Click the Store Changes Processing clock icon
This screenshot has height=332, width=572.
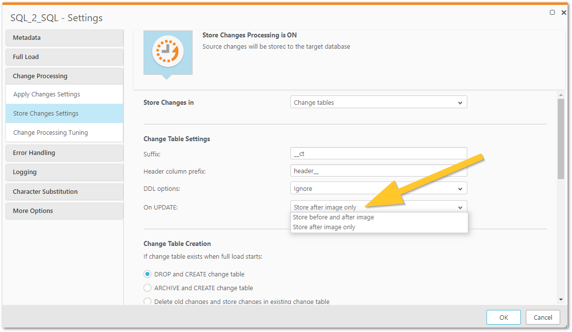(x=168, y=52)
